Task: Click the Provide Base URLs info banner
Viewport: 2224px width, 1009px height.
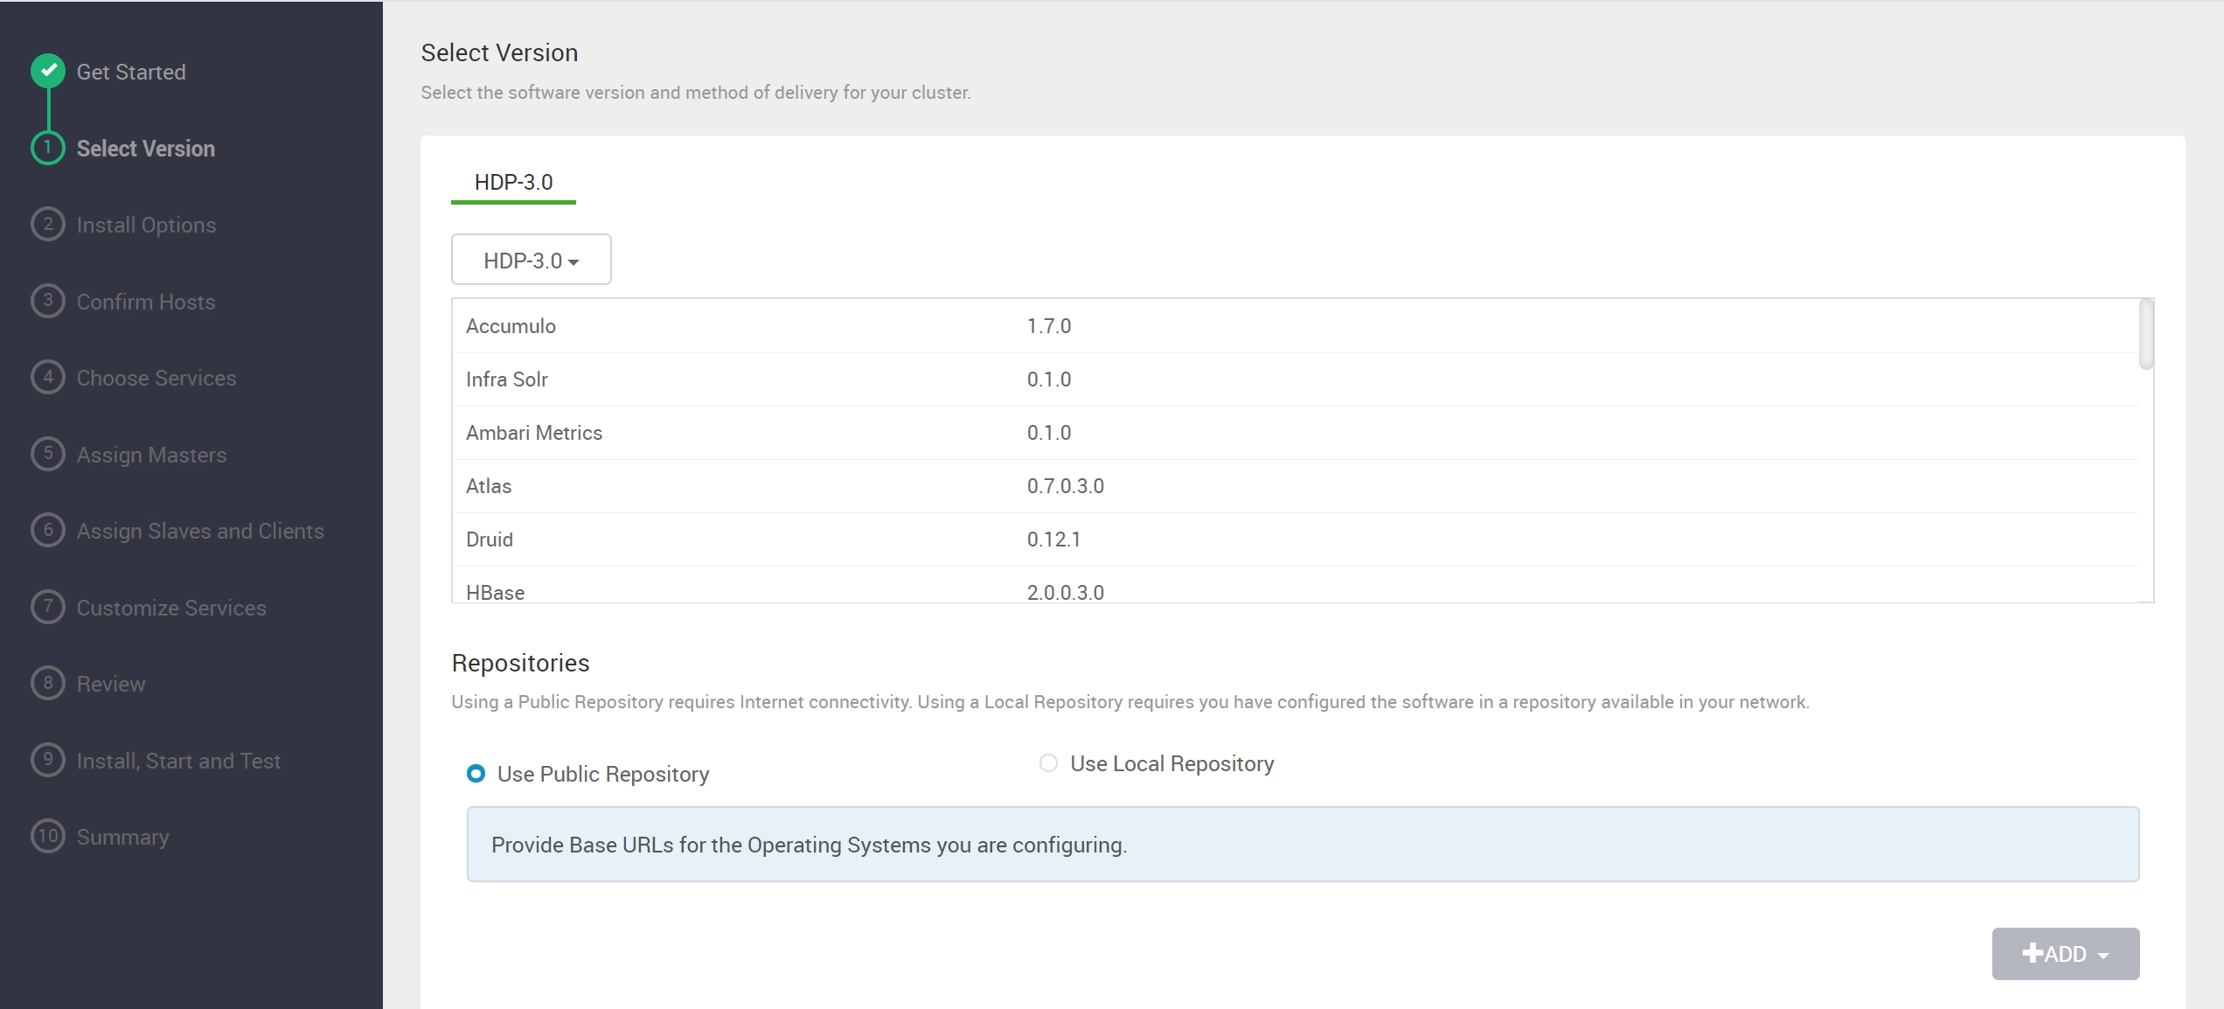Action: (x=1303, y=844)
